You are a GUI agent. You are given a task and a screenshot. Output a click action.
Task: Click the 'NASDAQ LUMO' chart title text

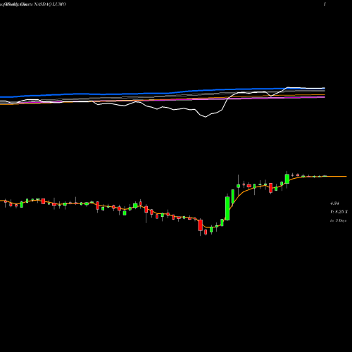coord(50,4)
